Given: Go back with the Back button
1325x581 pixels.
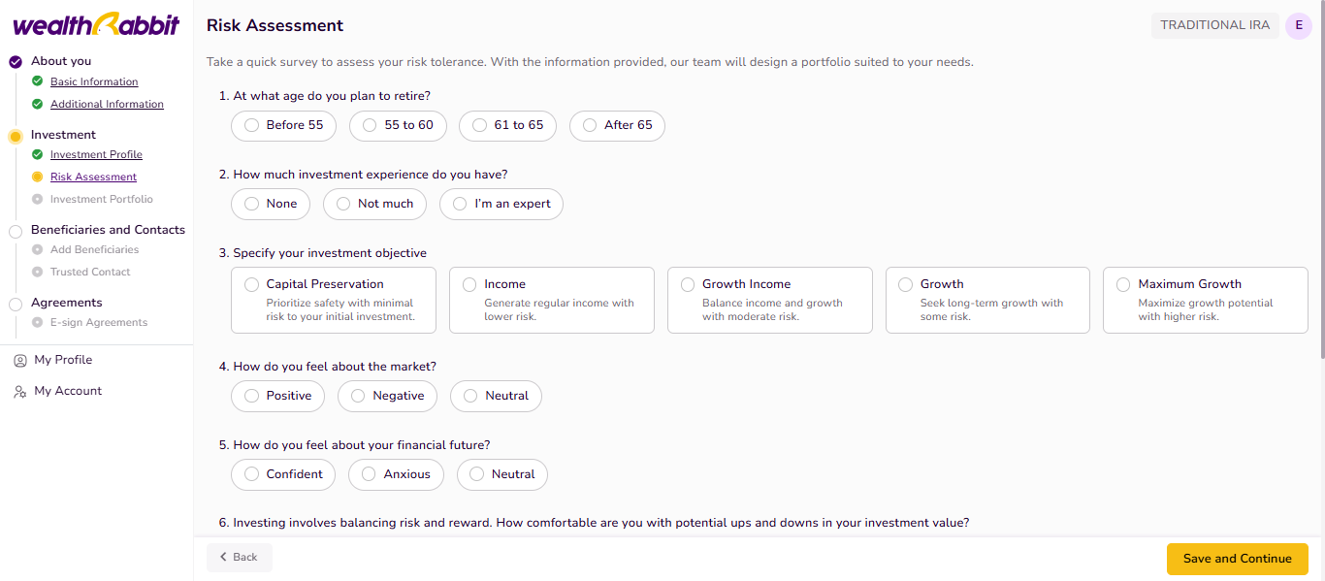Looking at the screenshot, I should click(x=239, y=558).
